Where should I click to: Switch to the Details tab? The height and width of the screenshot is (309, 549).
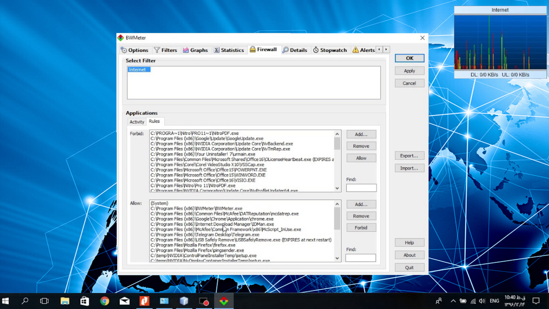pos(295,50)
